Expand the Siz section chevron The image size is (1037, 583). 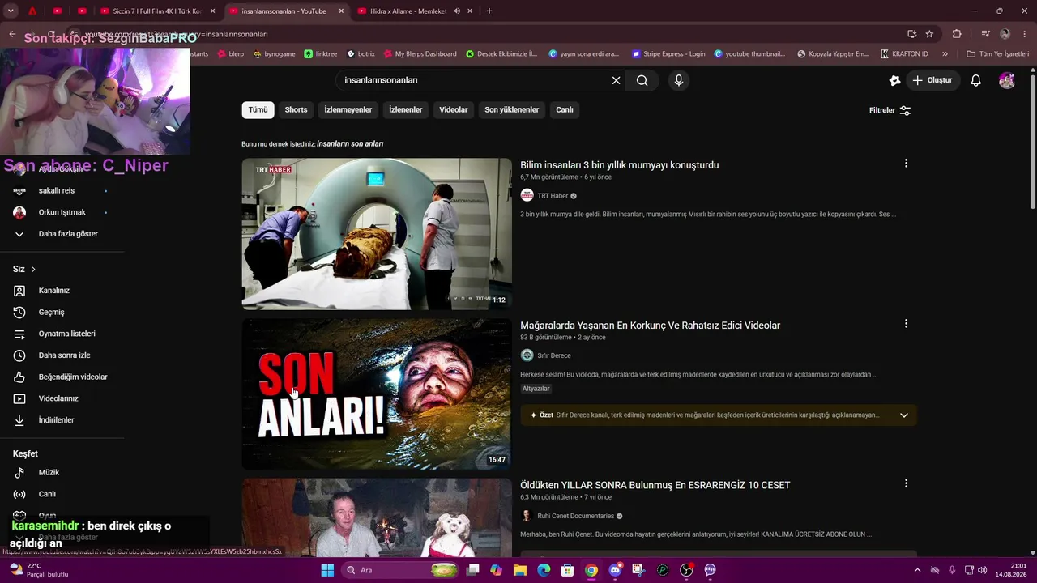point(33,269)
